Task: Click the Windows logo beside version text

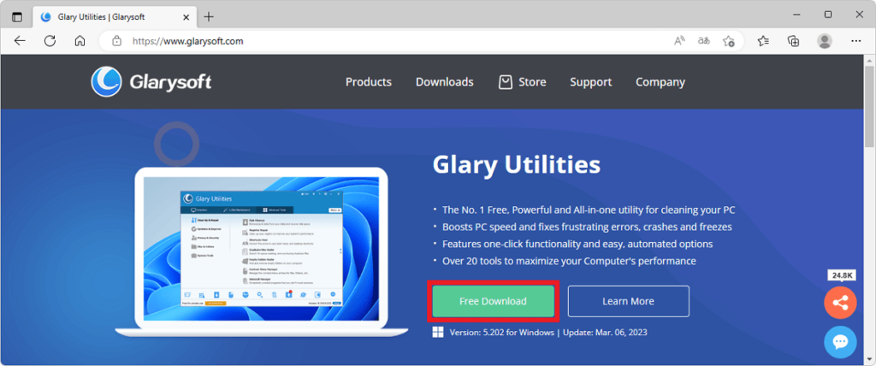Action: coord(438,333)
